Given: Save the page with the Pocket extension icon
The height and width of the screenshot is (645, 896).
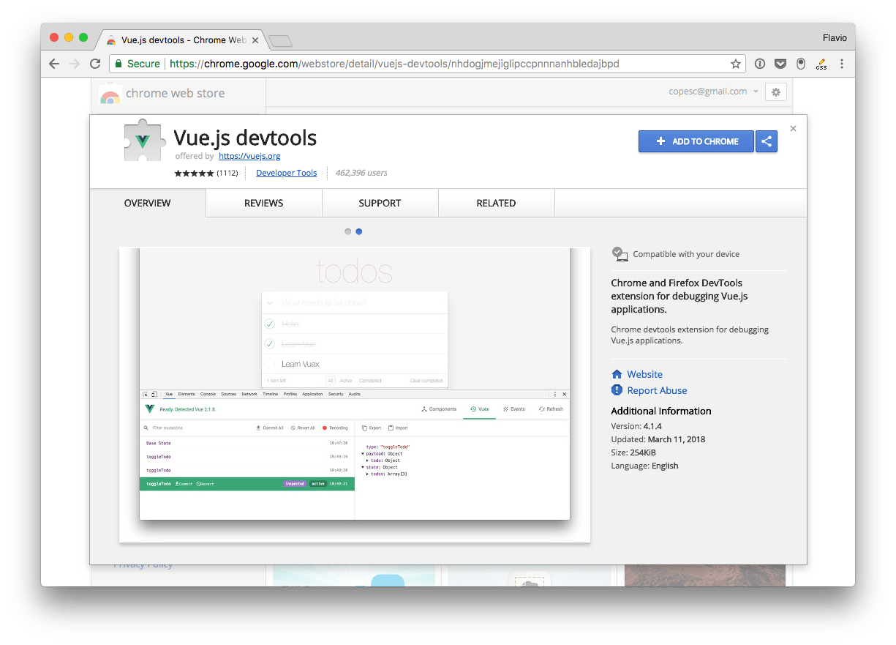Looking at the screenshot, I should point(780,64).
